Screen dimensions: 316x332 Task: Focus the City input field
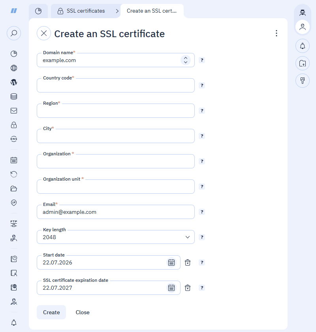pos(116,136)
